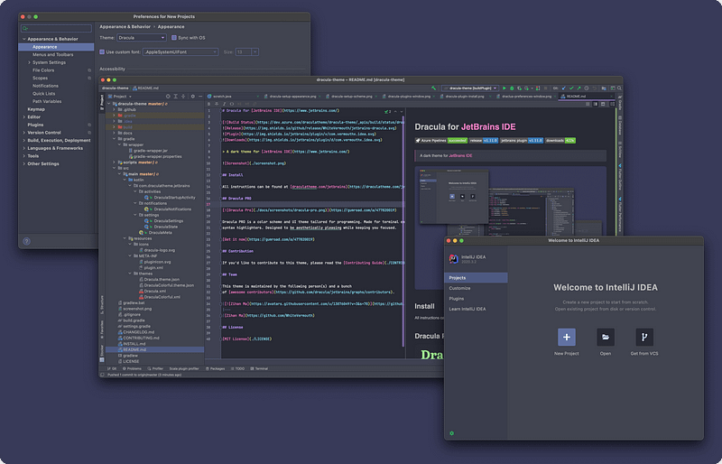
Task: Click Collapse All icon in Project panel
Action: pyautogui.click(x=183, y=97)
